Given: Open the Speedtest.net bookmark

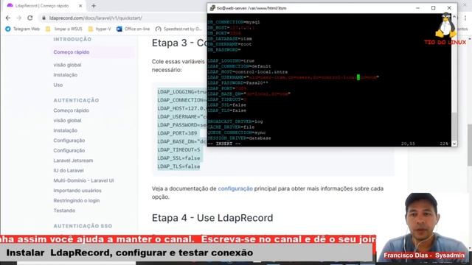Looking at the screenshot, I should coord(178,29).
